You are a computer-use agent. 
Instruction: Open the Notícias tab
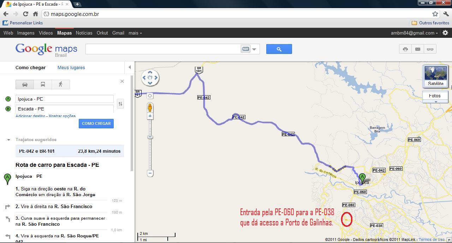(x=84, y=33)
